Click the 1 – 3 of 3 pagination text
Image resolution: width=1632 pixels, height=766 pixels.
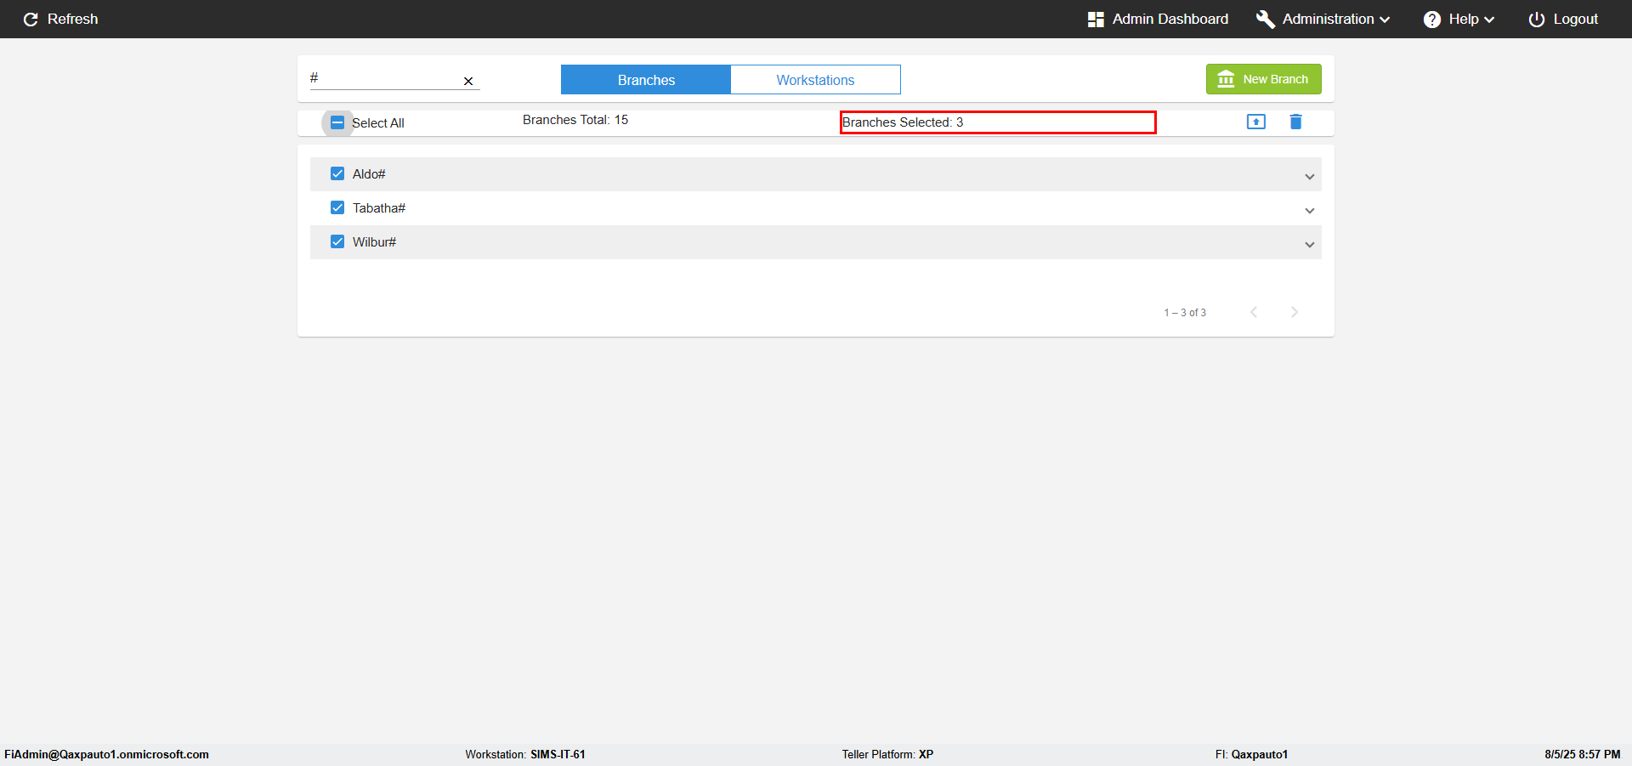pyautogui.click(x=1185, y=313)
